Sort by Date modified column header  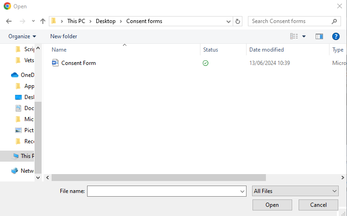tap(266, 50)
